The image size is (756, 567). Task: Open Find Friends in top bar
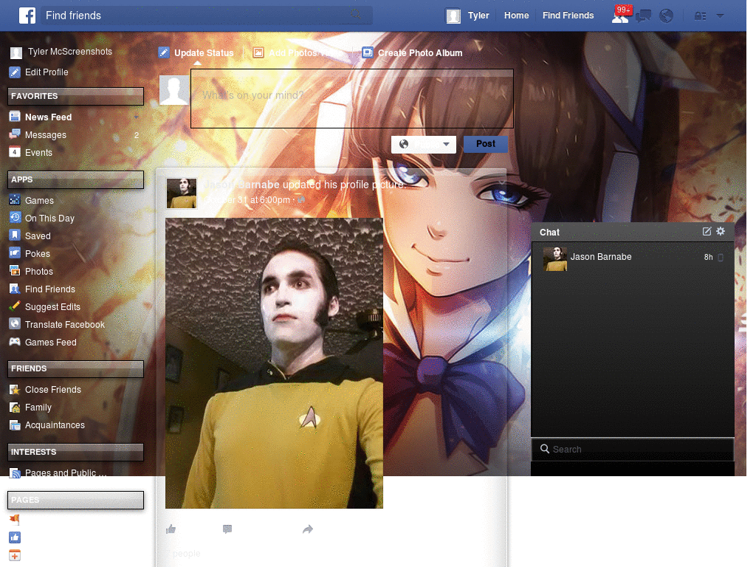coord(568,16)
